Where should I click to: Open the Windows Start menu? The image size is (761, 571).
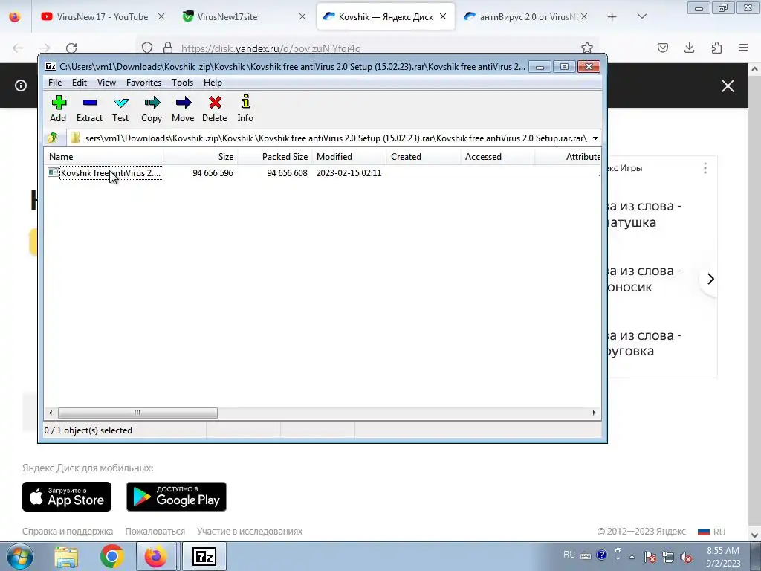(19, 557)
